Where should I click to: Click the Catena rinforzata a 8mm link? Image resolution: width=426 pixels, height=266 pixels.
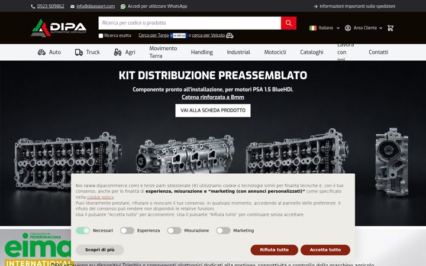click(213, 97)
